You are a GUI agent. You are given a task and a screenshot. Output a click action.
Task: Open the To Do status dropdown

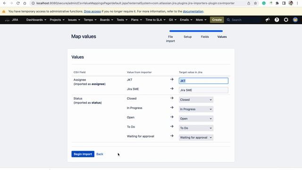pyautogui.click(x=196, y=128)
